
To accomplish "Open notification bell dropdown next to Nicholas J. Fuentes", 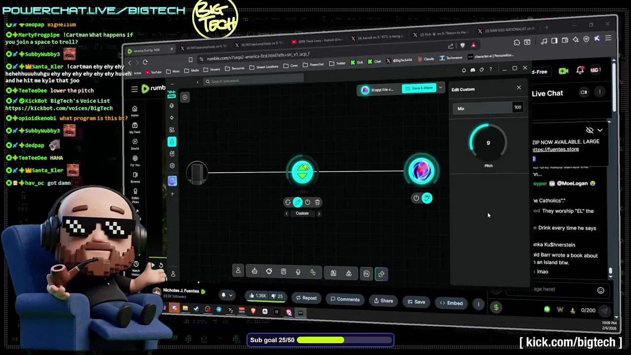I will (226, 295).
